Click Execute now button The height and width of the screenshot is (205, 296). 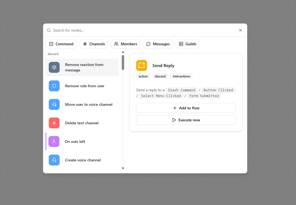click(186, 120)
